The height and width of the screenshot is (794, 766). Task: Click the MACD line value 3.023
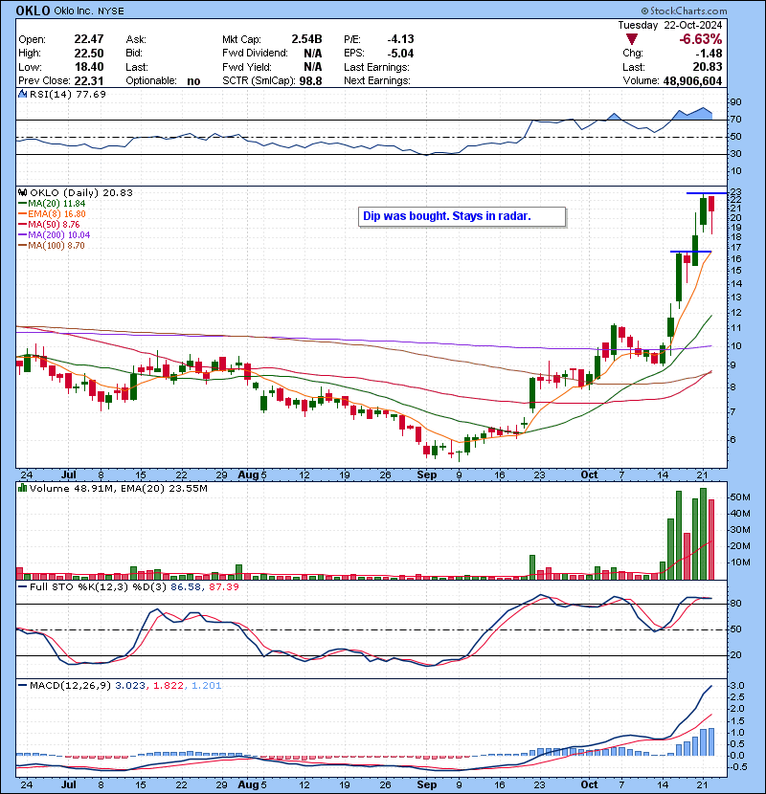130,686
